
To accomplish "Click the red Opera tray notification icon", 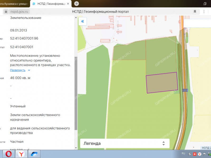I will [195, 154].
